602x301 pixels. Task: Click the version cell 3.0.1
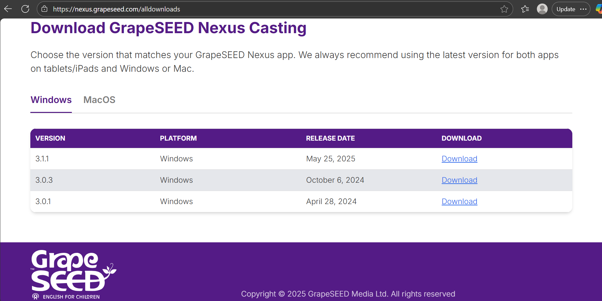pos(43,201)
